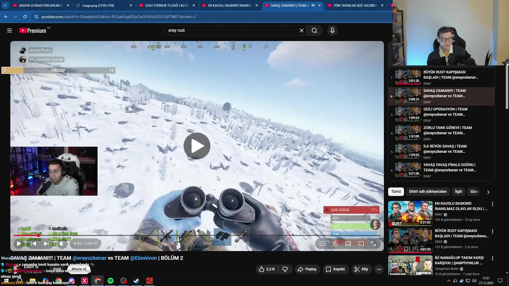This screenshot has height=286, width=509.
Task: Switch to SOLO ETKİNLİK TUZAĞI tab
Action: tap(166, 6)
